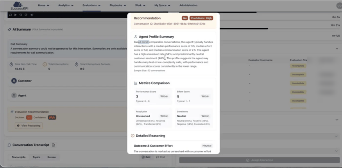This screenshot has width=342, height=168.
Task: Click the Confidence: High badge in popup
Action: pyautogui.click(x=201, y=18)
